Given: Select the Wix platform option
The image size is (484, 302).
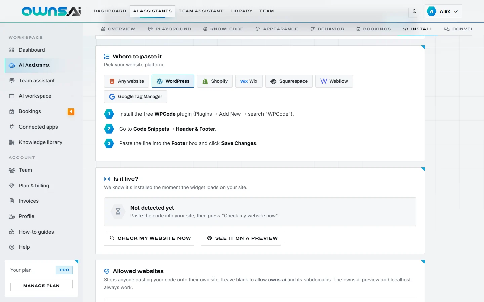Looking at the screenshot, I should (249, 81).
